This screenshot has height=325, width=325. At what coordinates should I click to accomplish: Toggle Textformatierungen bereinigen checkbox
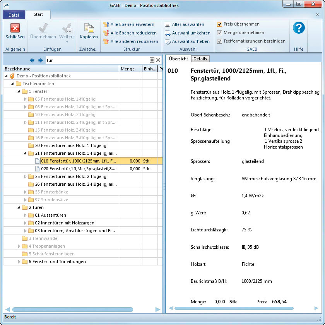pyautogui.click(x=220, y=41)
